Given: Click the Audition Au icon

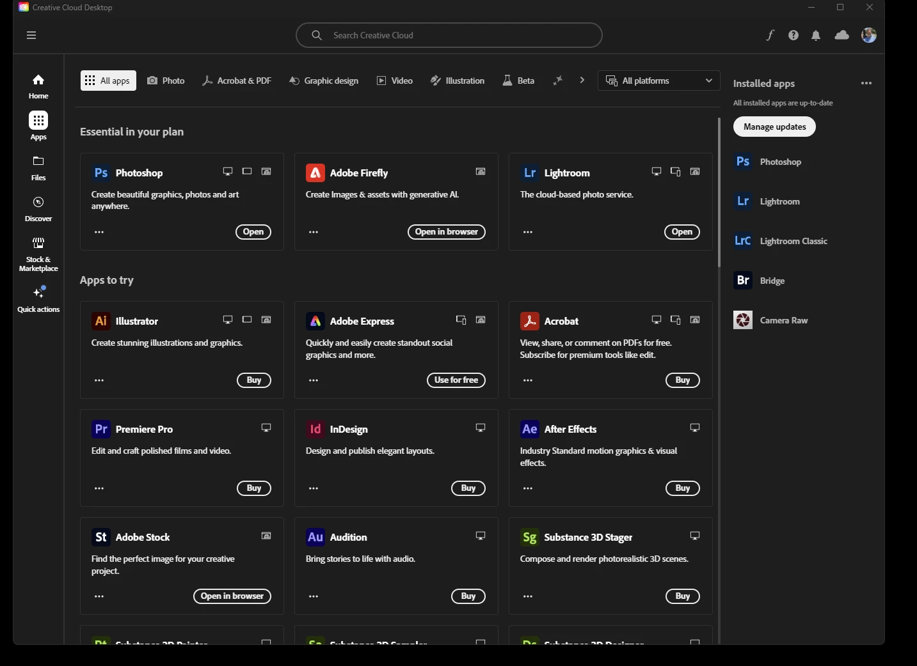Looking at the screenshot, I should click(315, 537).
